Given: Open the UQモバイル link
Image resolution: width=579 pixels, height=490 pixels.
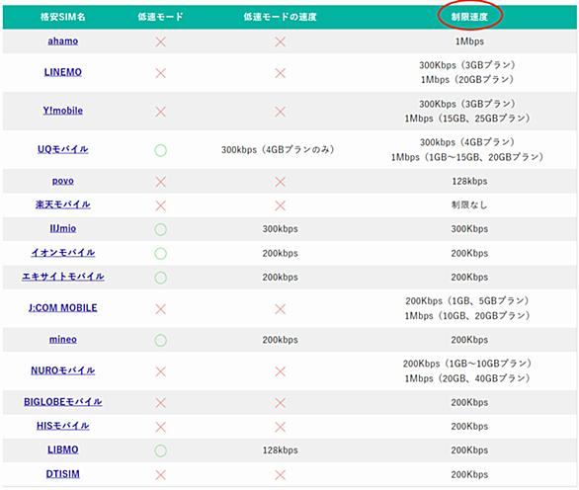Looking at the screenshot, I should tap(63, 149).
